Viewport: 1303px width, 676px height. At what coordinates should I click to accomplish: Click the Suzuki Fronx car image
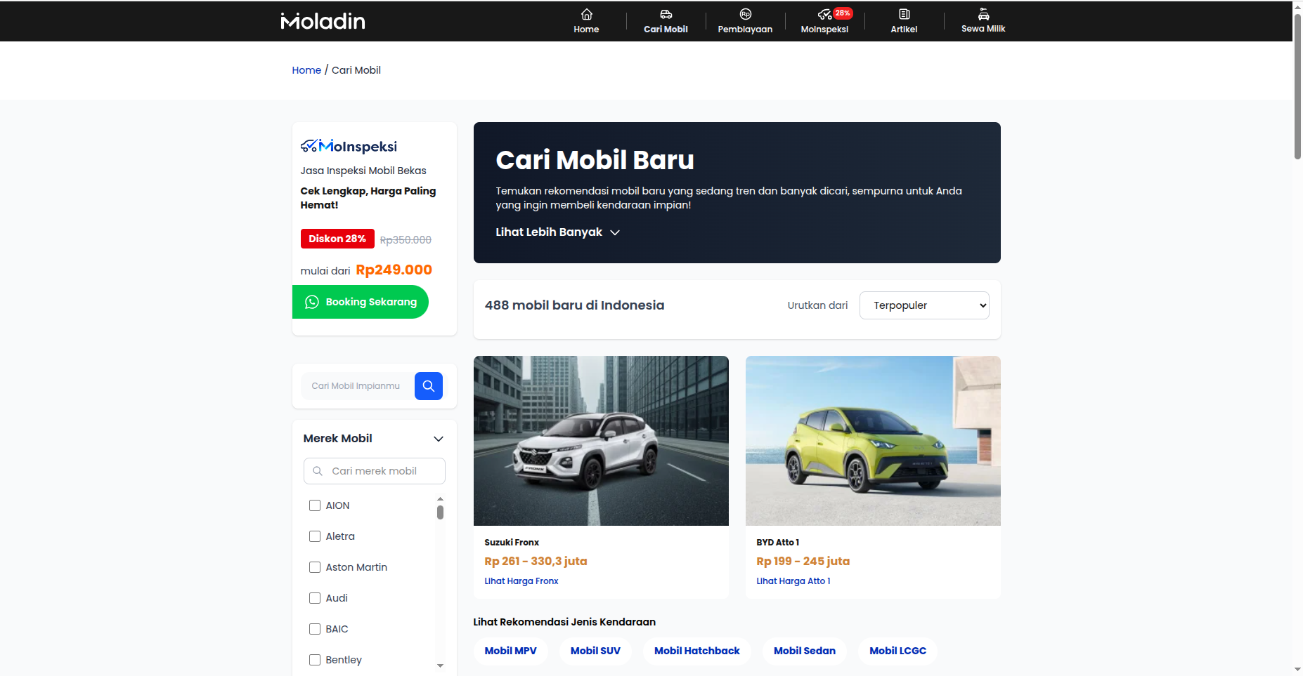click(x=601, y=441)
